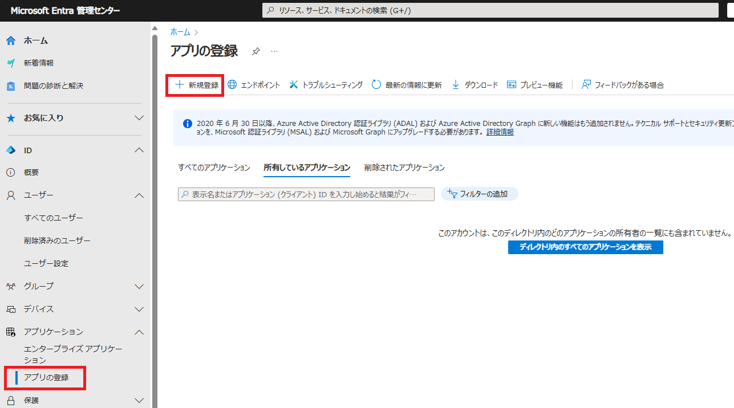
Task: Click ディレクトリ内のすべてのアプリケーションを表示 button
Action: pyautogui.click(x=585, y=247)
